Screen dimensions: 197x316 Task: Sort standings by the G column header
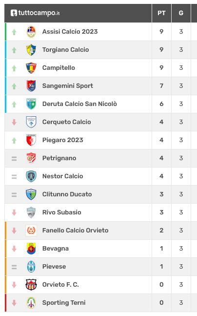181,13
